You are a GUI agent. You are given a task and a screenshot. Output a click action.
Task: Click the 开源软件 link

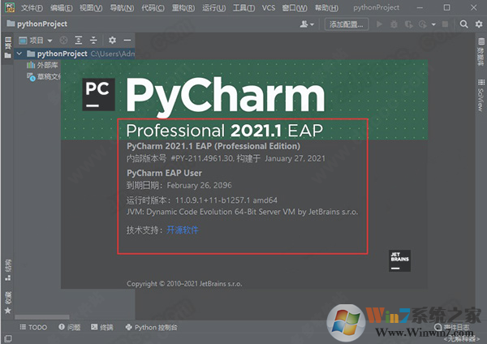(x=183, y=230)
